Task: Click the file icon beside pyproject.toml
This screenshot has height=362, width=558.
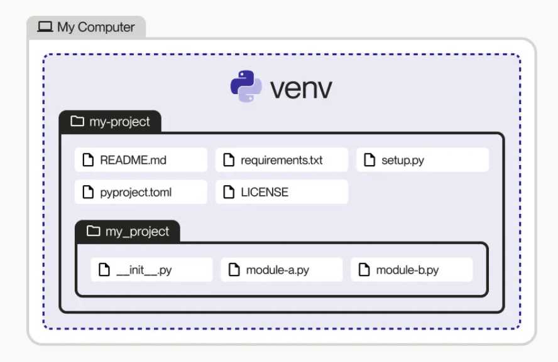Action: tap(88, 192)
